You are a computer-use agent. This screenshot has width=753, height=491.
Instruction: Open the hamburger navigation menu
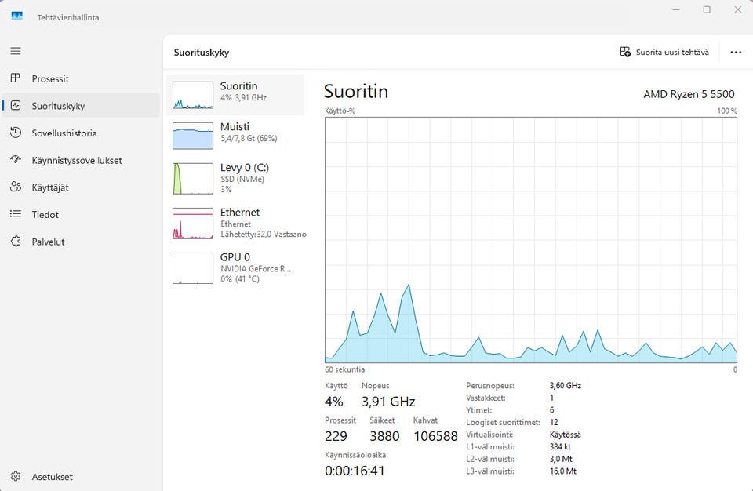(16, 51)
